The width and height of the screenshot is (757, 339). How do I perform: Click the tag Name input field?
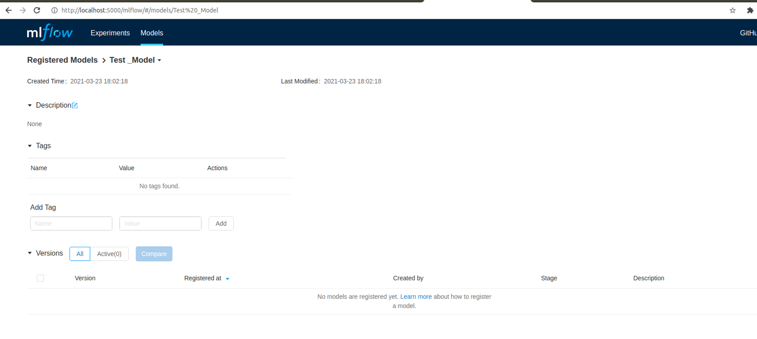click(x=71, y=223)
